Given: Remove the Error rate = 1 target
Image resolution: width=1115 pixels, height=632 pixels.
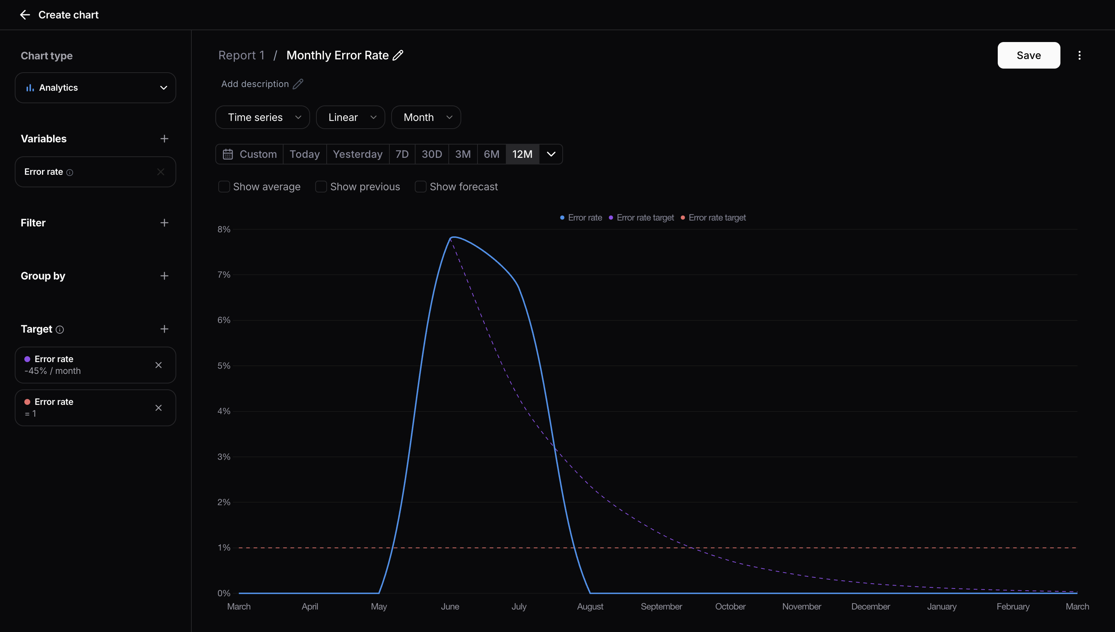Looking at the screenshot, I should click(x=159, y=407).
